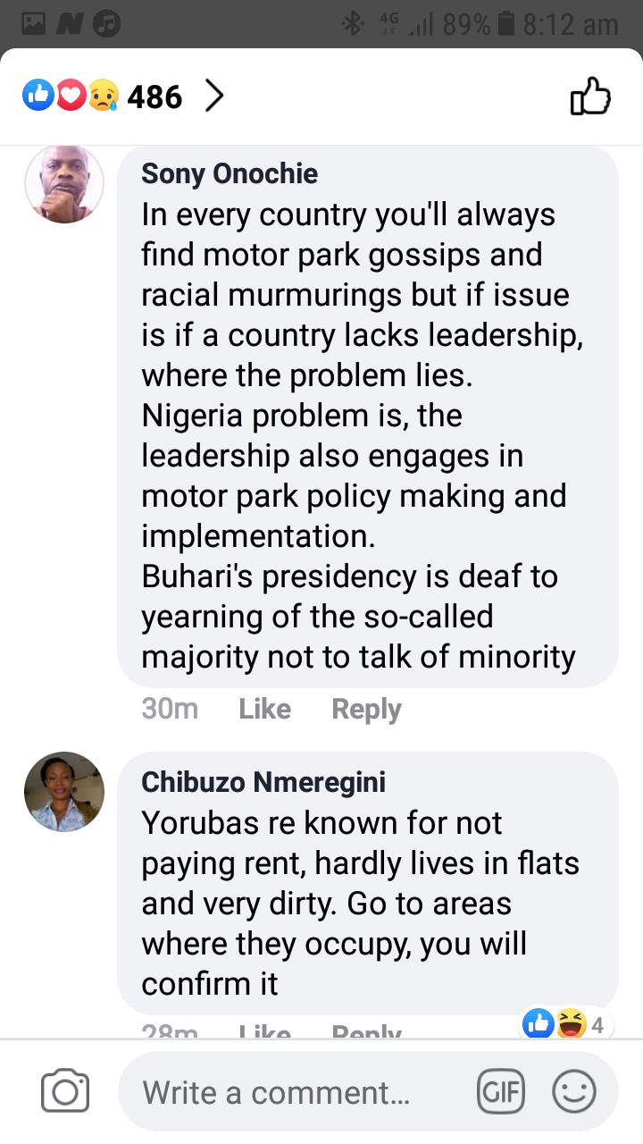Tap the battery indicator in status bar
Screen dimensions: 643x1144
click(506, 24)
